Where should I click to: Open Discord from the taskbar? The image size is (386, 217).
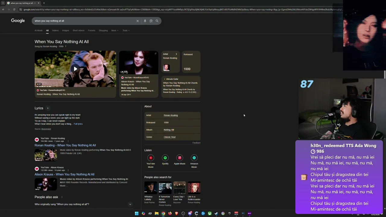coord(190,213)
